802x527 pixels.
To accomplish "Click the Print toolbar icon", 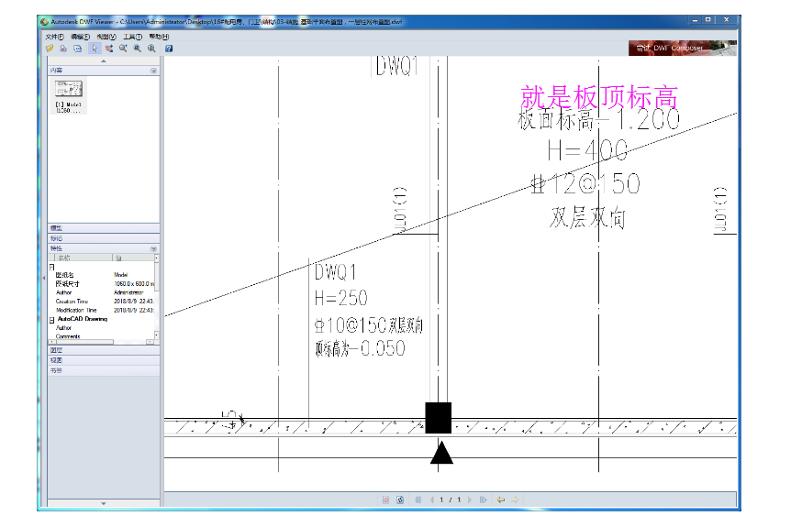I will pyautogui.click(x=63, y=49).
